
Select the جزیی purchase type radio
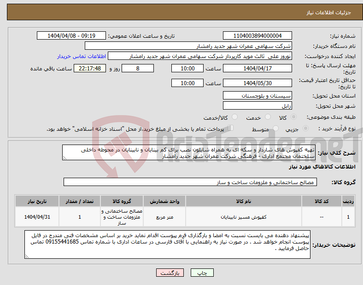[x=305, y=128]
